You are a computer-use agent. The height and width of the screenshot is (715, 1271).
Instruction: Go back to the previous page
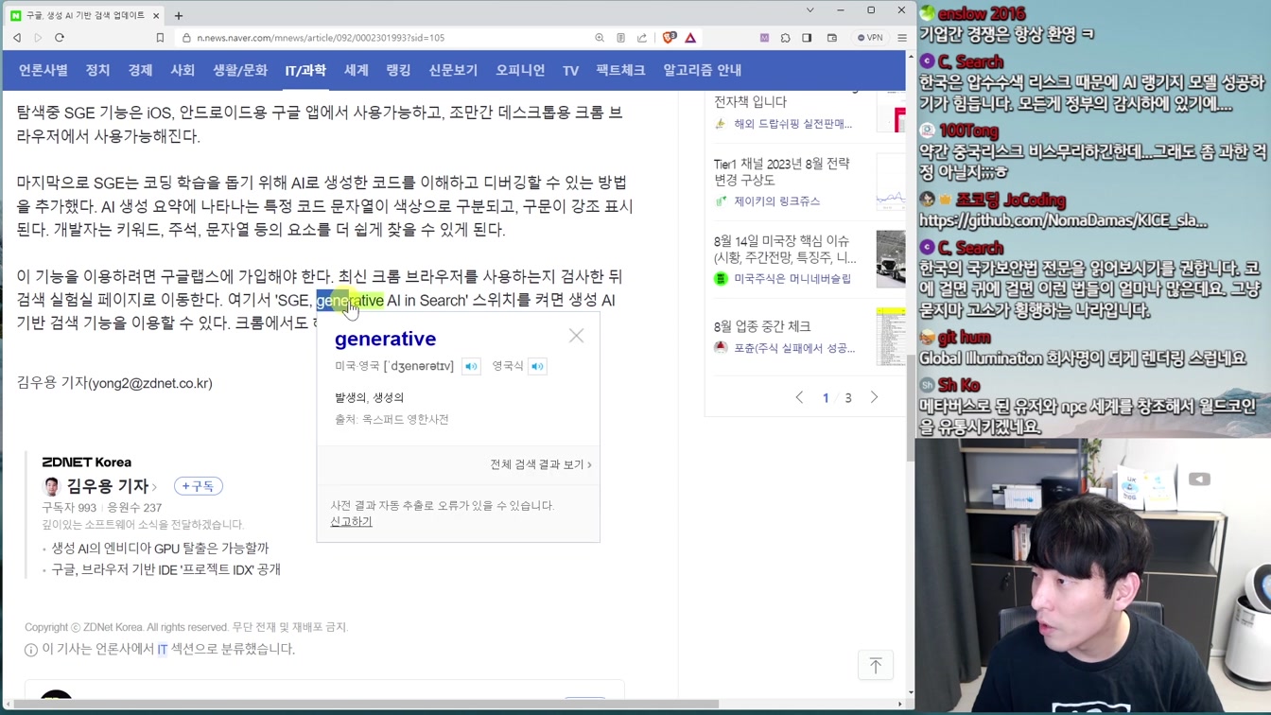[17, 38]
